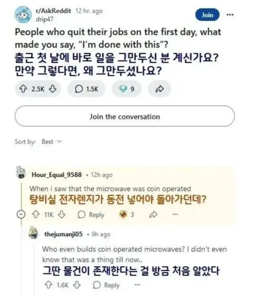Upvote the AskReddit post

[23, 89]
